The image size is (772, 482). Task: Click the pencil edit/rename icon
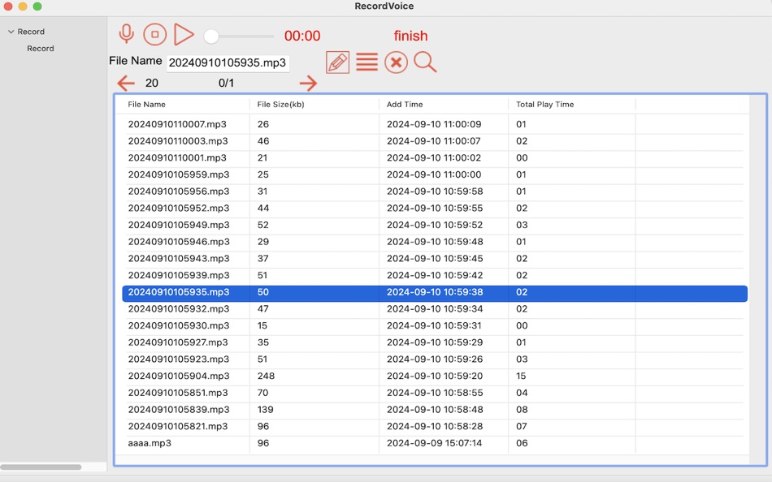tap(338, 62)
